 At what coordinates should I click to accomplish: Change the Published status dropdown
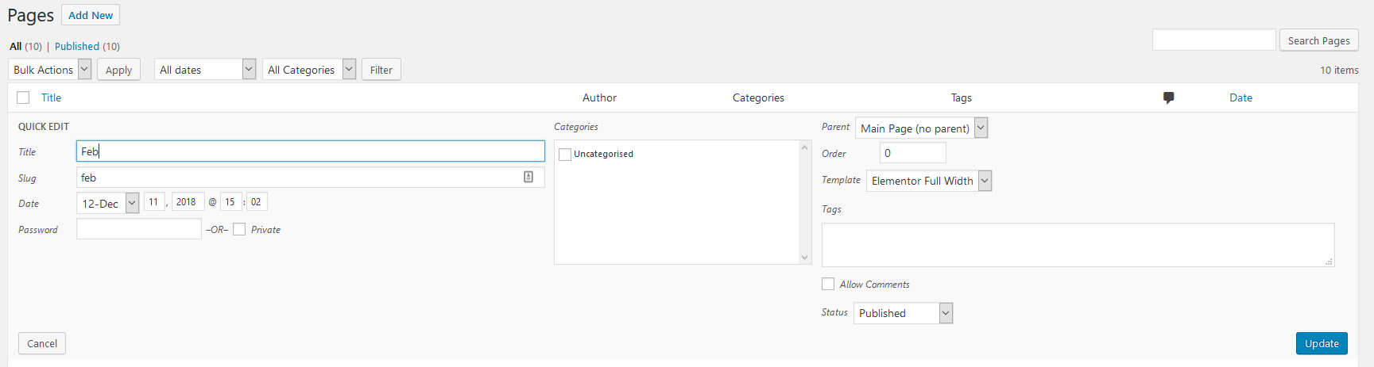904,313
